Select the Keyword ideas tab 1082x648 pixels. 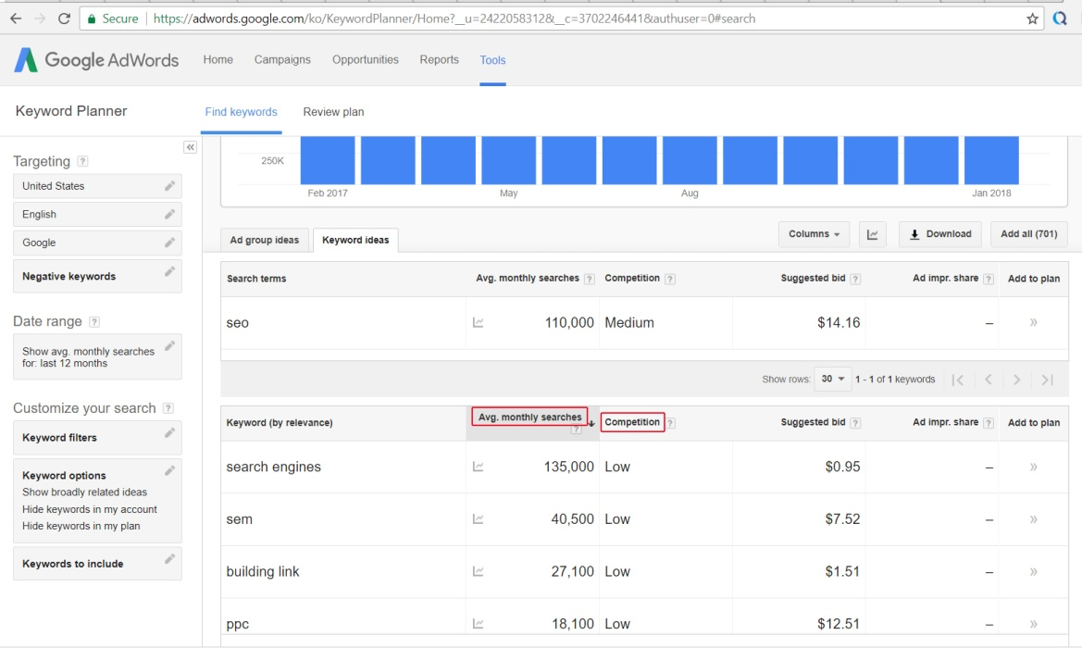pos(355,240)
